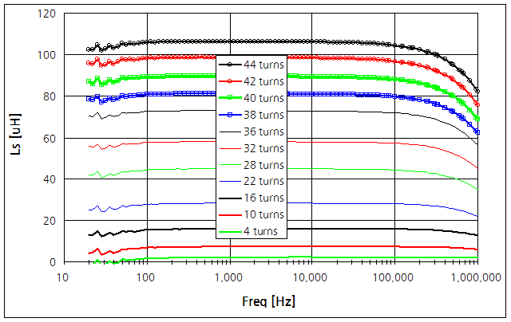This screenshot has width=511, height=322.
Task: Click the 1,000 label on frequency axis
Action: tap(228, 277)
